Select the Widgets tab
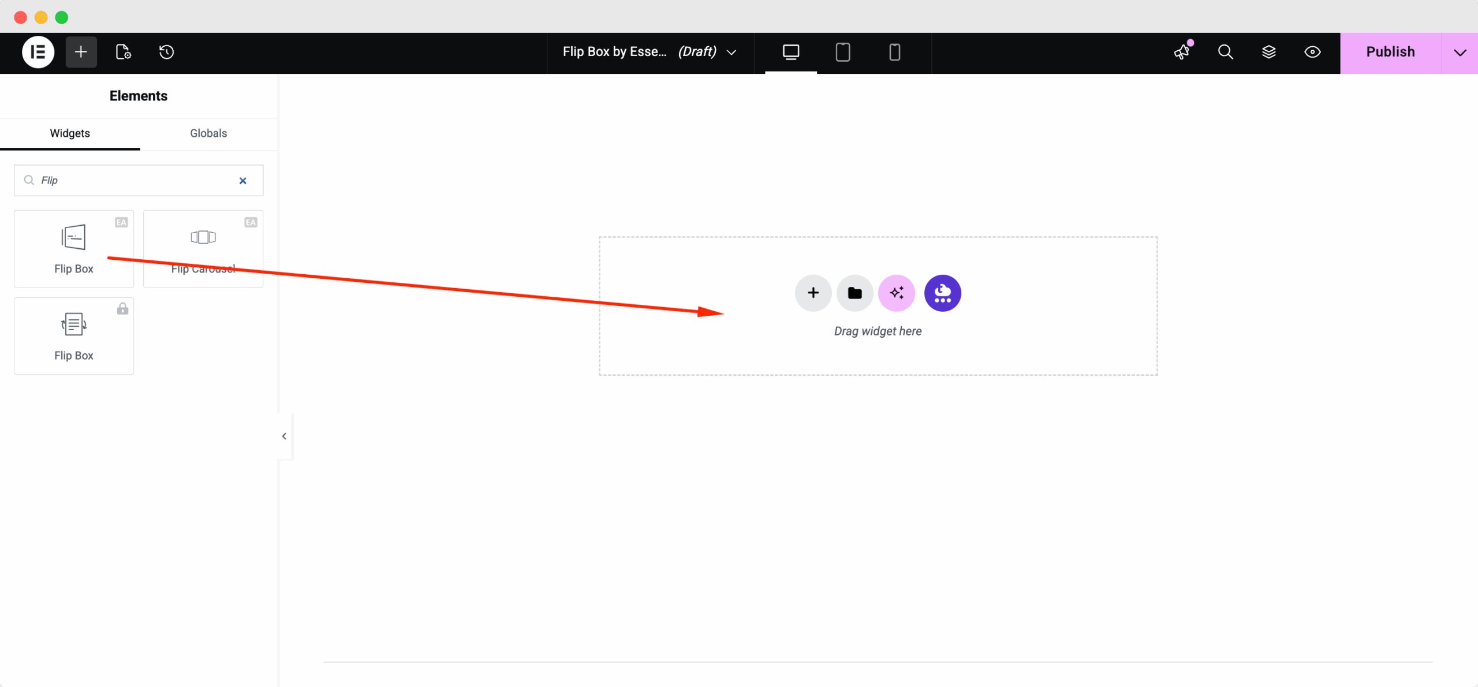The width and height of the screenshot is (1478, 687). click(70, 133)
